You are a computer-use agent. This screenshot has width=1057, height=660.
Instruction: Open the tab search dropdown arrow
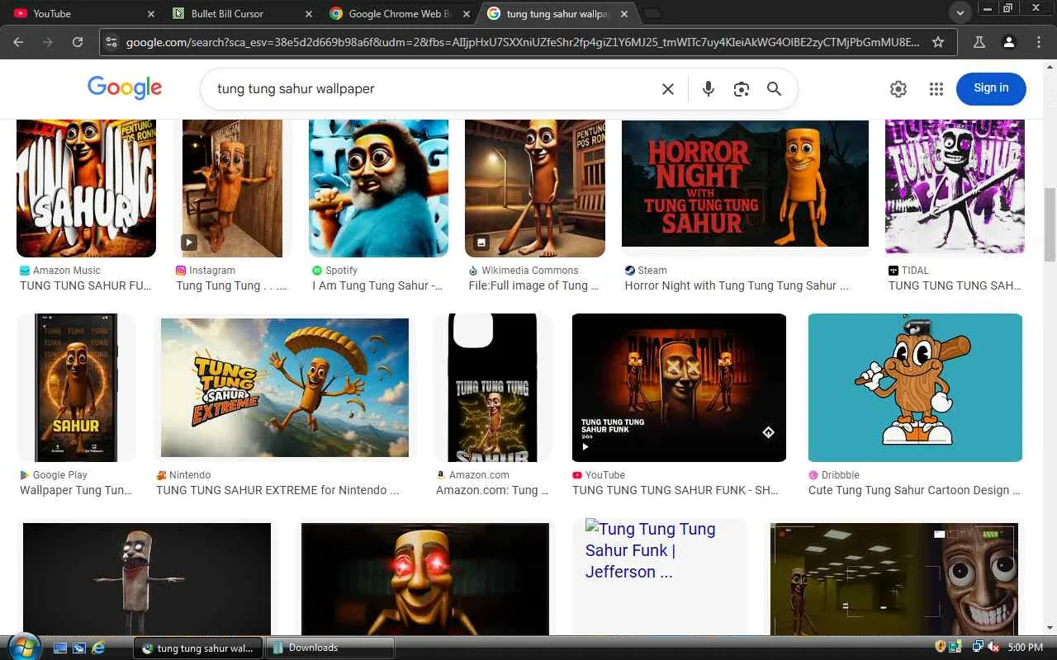point(960,13)
